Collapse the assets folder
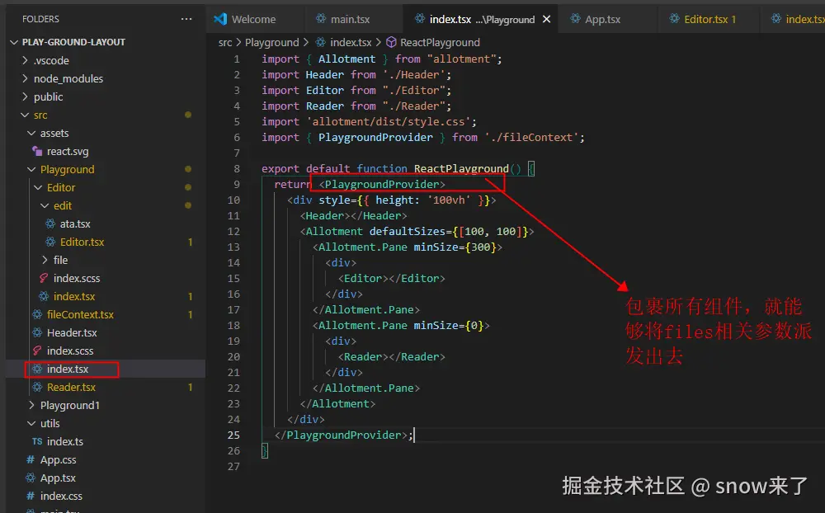The image size is (825, 513). click(31, 133)
